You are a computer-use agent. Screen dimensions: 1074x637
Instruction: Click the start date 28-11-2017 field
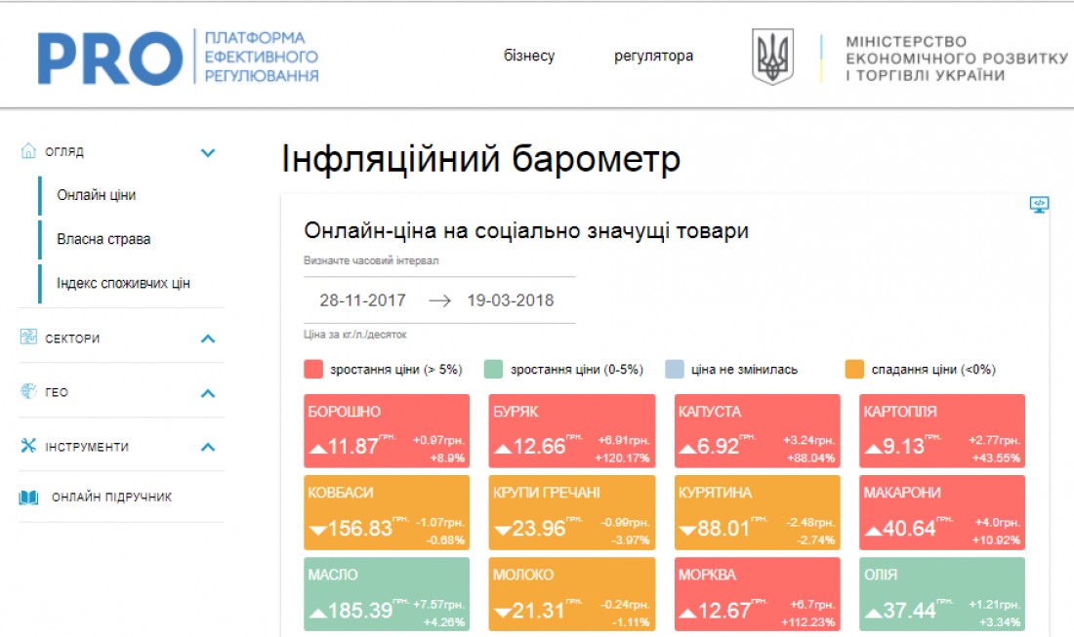(x=362, y=300)
